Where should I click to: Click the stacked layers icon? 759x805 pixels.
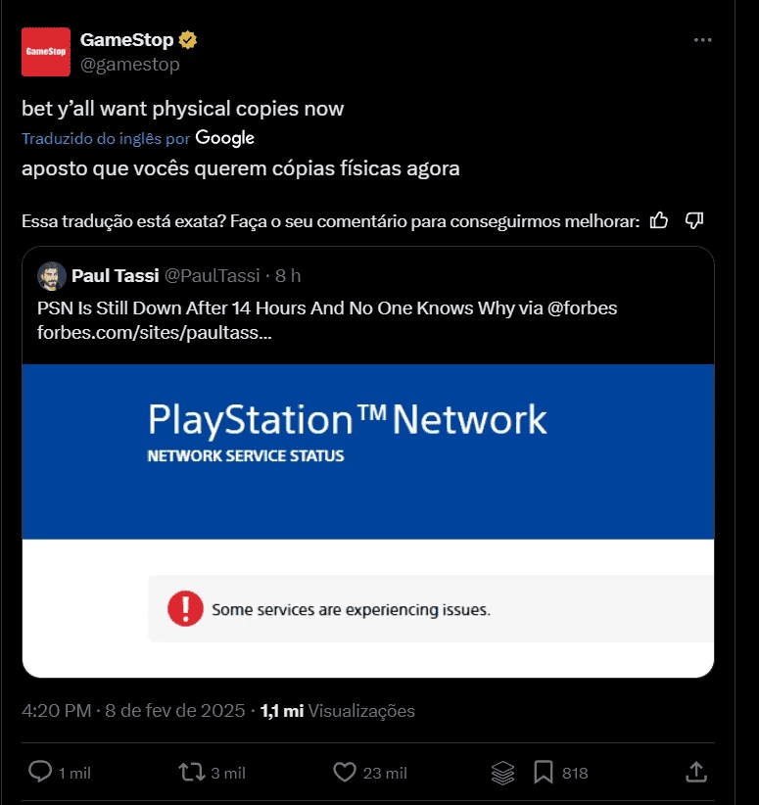tap(502, 773)
